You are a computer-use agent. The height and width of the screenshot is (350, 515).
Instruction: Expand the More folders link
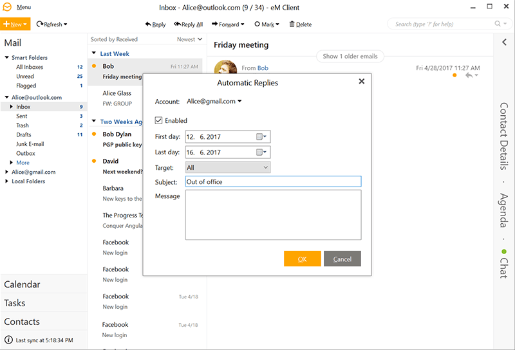click(23, 163)
